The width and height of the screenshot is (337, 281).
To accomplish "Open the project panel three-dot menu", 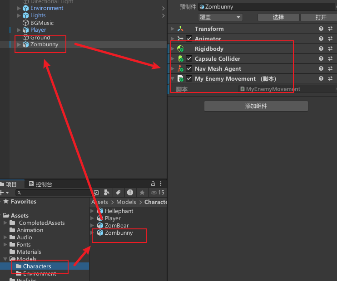I will pyautogui.click(x=161, y=184).
